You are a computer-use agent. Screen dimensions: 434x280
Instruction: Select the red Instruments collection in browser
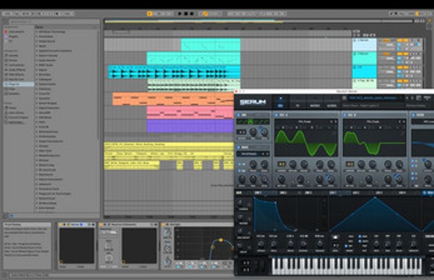pyautogui.click(x=15, y=31)
